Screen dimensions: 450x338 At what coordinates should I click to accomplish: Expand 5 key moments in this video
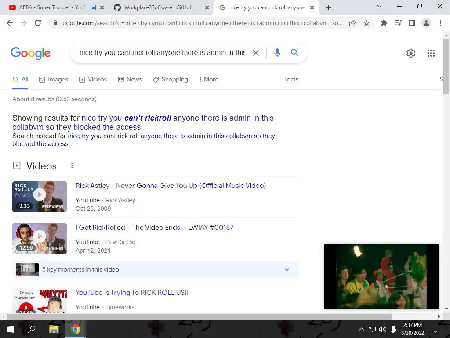[156, 270]
